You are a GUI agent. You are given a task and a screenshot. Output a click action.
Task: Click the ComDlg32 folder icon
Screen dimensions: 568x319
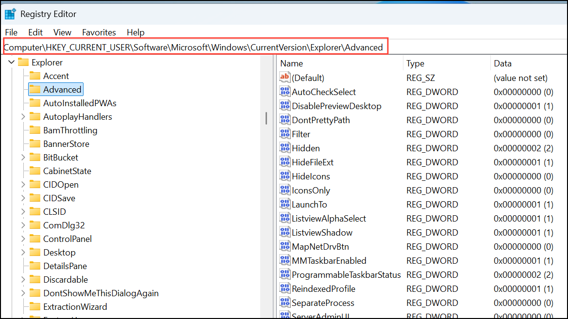point(35,225)
